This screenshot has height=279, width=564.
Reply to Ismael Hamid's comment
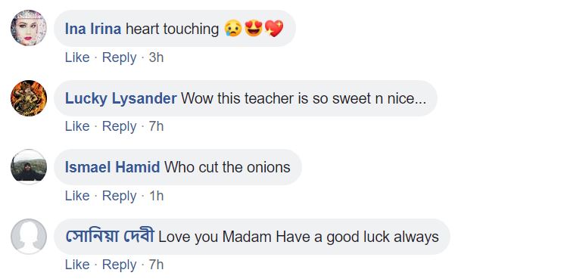[x=119, y=196]
